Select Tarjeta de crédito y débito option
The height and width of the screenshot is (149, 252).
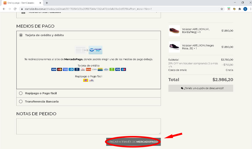coord(21,35)
